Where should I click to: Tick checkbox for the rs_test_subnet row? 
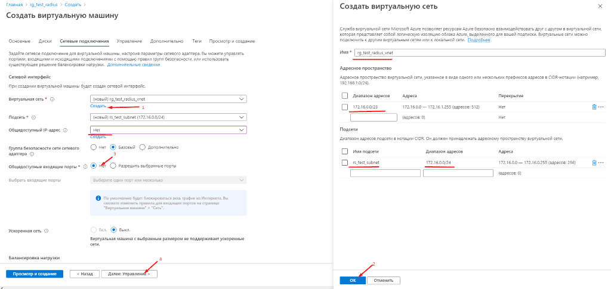[x=345, y=163]
